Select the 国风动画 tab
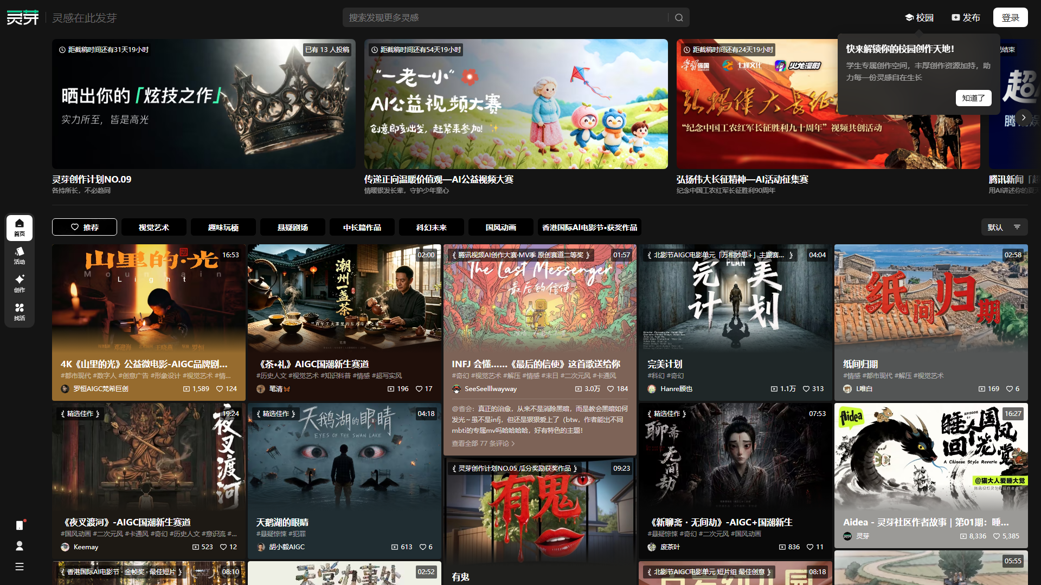Image resolution: width=1041 pixels, height=585 pixels. tap(501, 227)
